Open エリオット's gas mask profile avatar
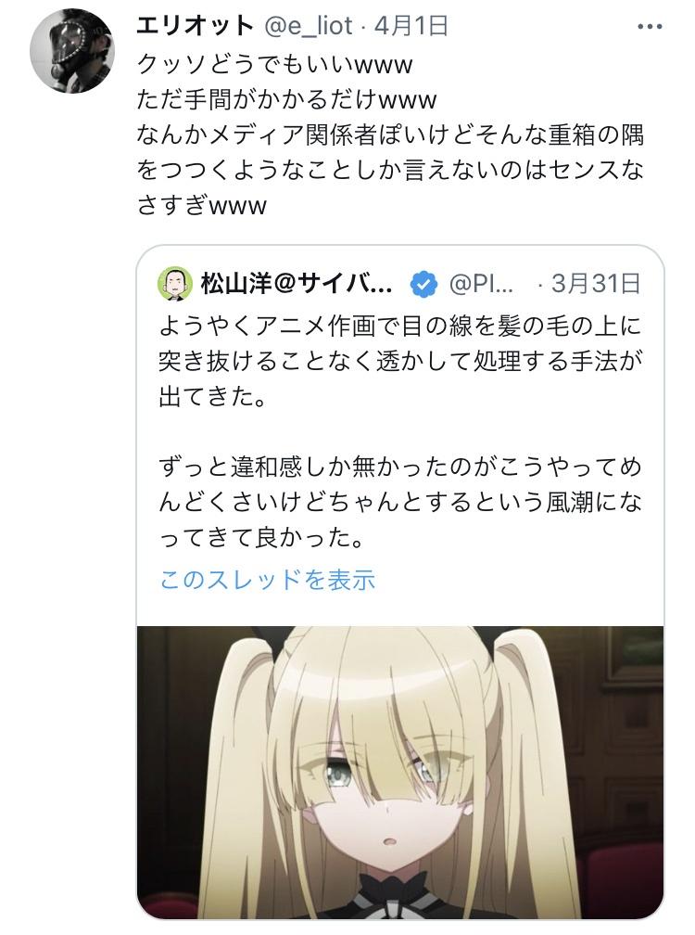Image resolution: width=695 pixels, height=935 pixels. click(72, 51)
